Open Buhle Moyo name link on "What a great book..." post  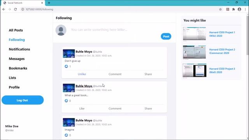pyautogui.click(x=84, y=86)
